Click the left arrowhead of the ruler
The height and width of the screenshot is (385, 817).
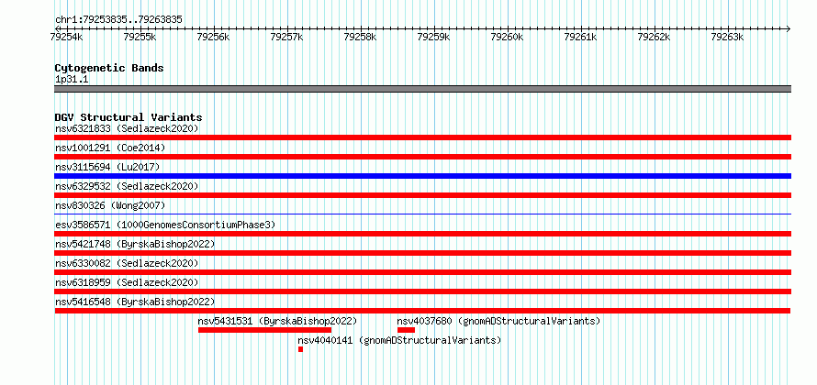pos(57,28)
